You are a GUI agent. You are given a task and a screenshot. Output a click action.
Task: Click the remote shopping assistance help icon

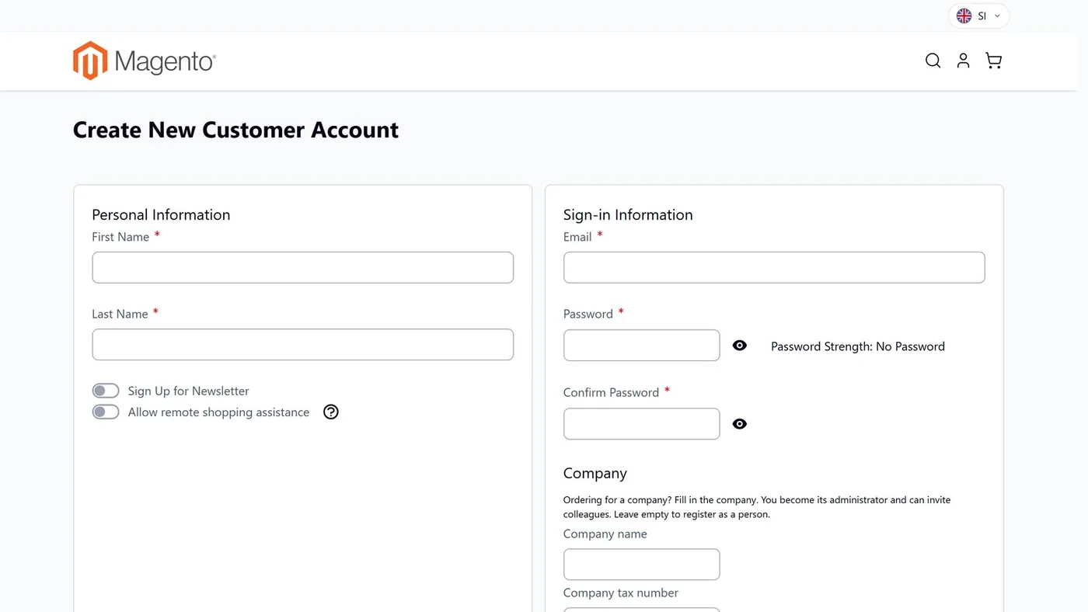[331, 412]
